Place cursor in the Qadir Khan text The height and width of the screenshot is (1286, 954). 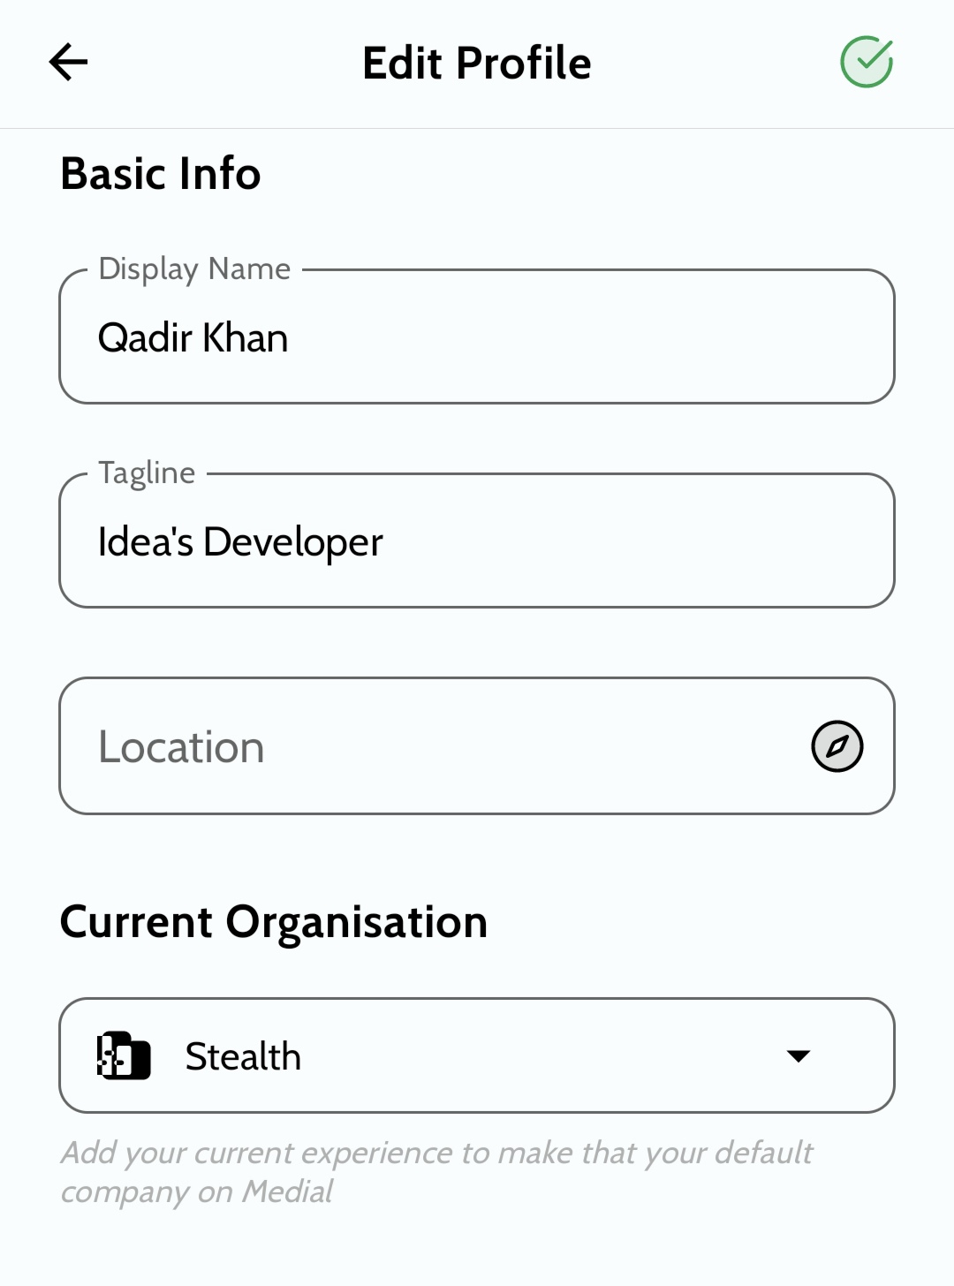click(x=193, y=338)
